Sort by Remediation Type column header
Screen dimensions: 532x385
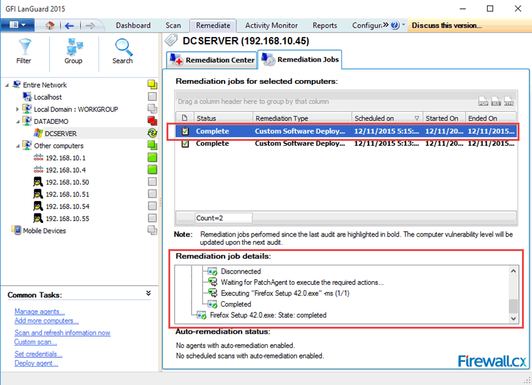coord(302,118)
